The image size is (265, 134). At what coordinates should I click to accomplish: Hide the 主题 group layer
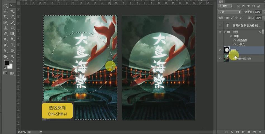pos(220,32)
